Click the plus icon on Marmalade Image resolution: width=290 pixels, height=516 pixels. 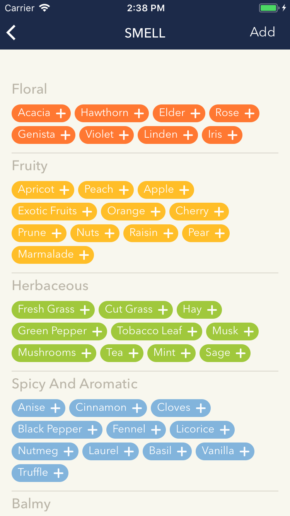(x=84, y=255)
